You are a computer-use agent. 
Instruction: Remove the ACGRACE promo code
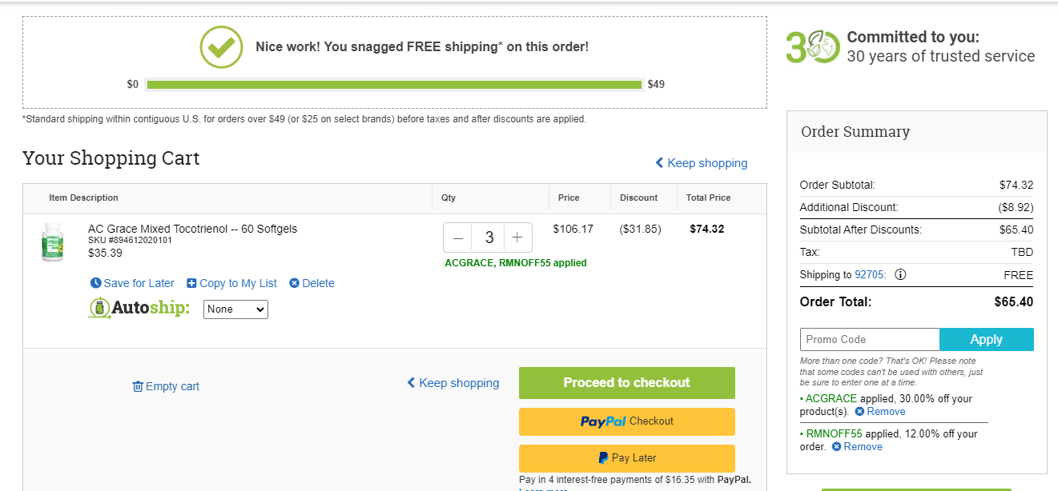(x=879, y=412)
